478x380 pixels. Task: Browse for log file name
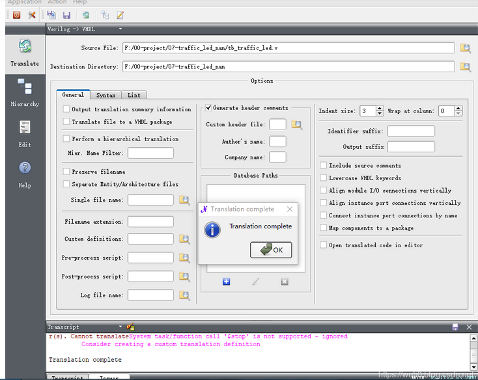click(184, 295)
